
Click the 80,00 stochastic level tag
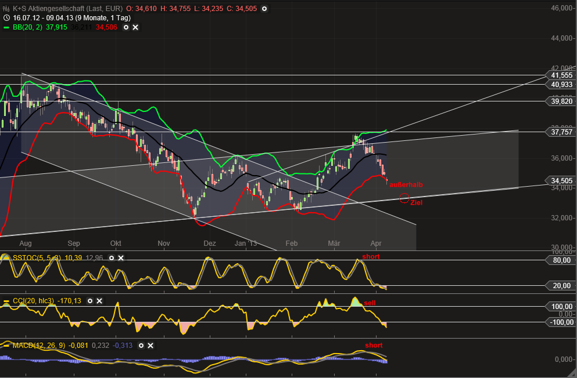561,260
